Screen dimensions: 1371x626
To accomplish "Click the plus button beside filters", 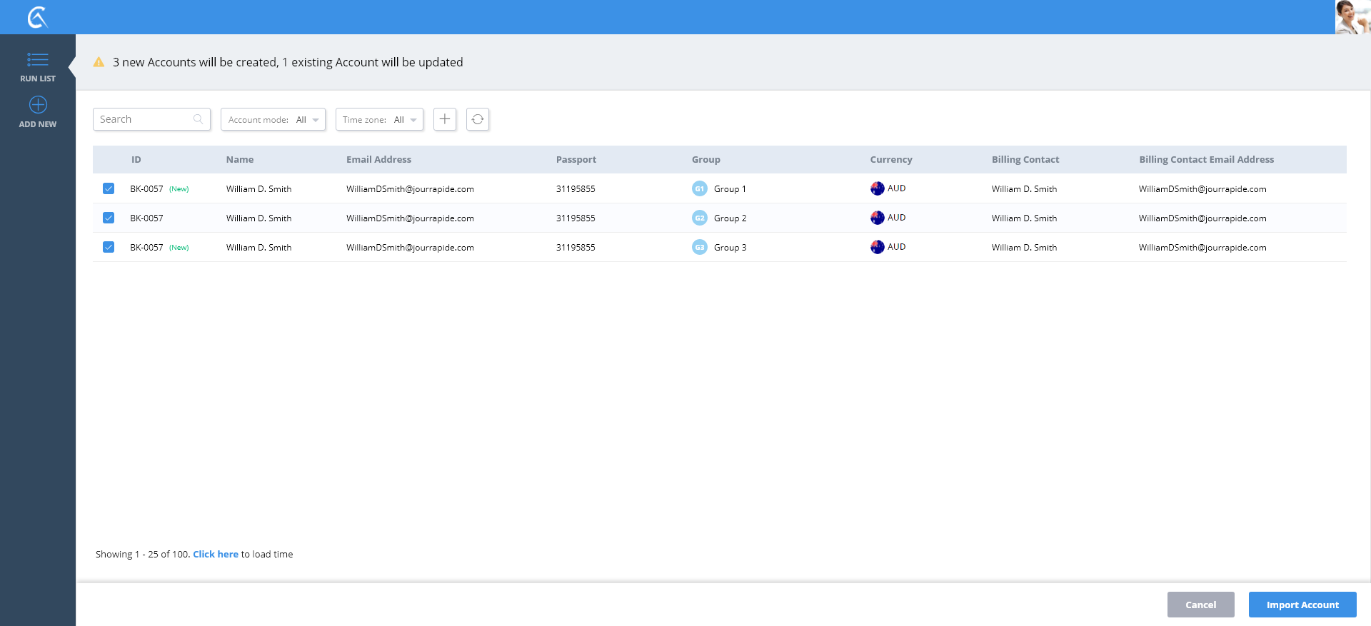I will coord(445,119).
